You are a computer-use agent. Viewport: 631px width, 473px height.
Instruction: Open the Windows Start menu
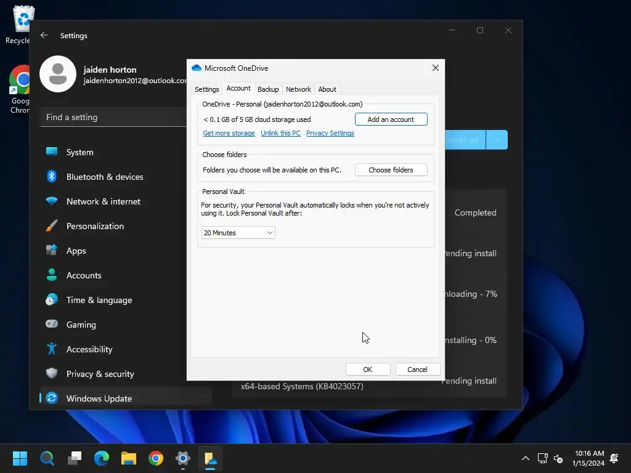point(20,458)
